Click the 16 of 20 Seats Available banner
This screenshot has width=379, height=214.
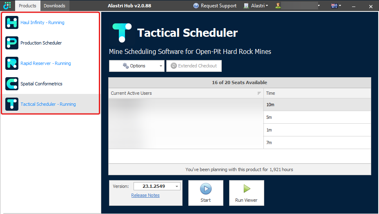tap(240, 82)
